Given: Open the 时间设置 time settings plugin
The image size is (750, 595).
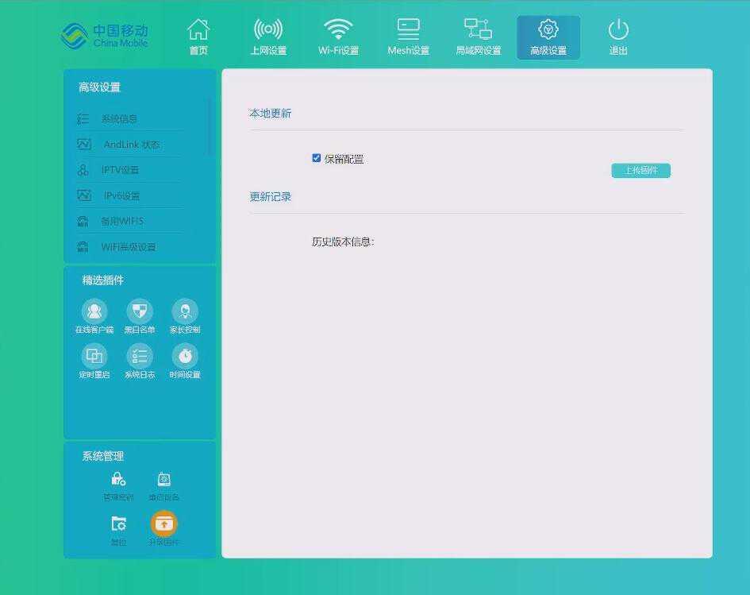Looking at the screenshot, I should coord(185,357).
